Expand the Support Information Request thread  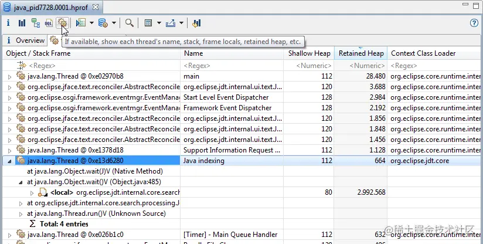(9, 151)
